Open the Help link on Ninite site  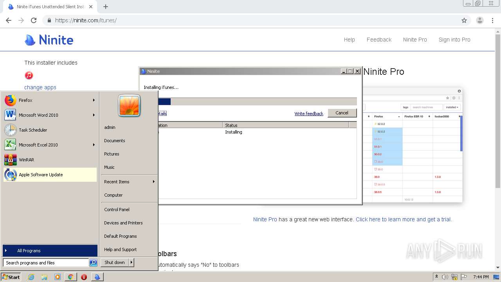click(349, 40)
